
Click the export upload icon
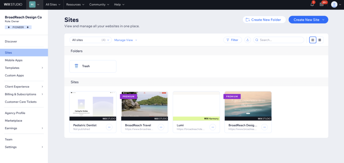tap(248, 40)
